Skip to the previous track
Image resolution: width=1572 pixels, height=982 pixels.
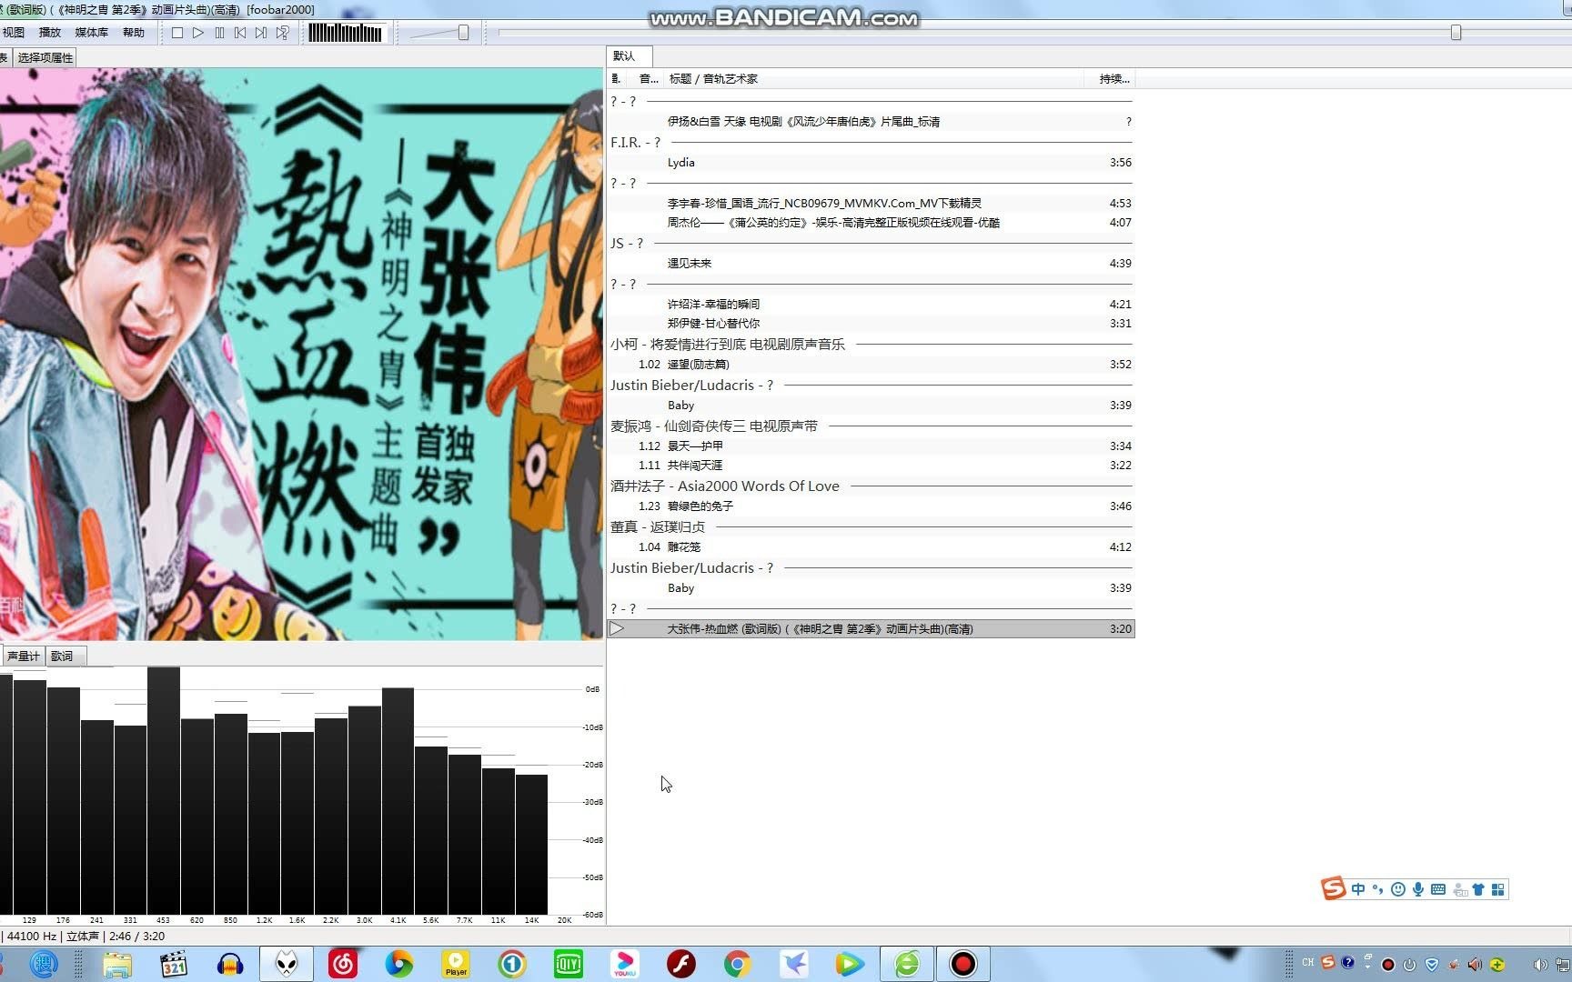tap(240, 33)
